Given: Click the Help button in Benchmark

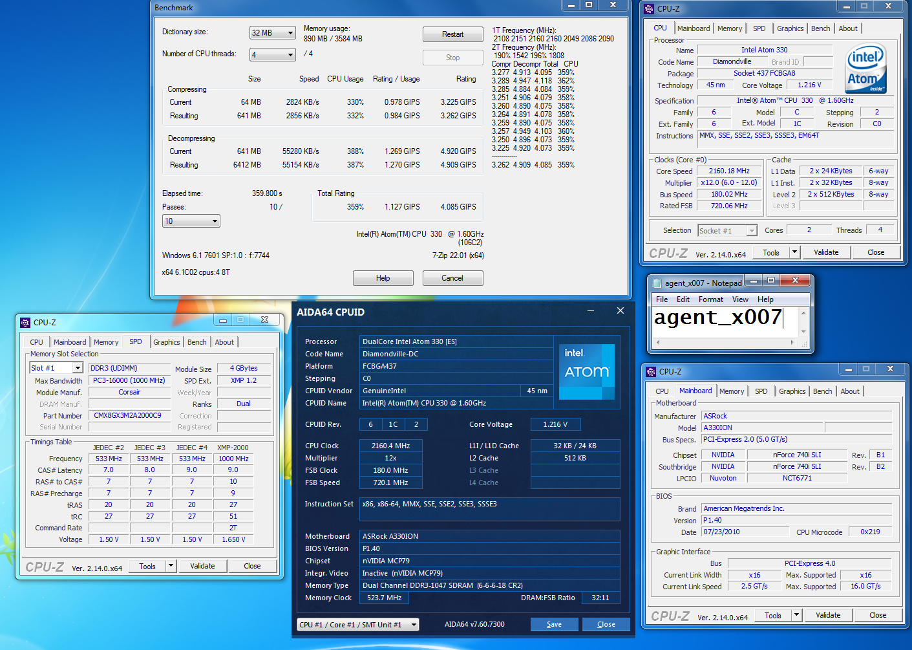Looking at the screenshot, I should (x=383, y=278).
